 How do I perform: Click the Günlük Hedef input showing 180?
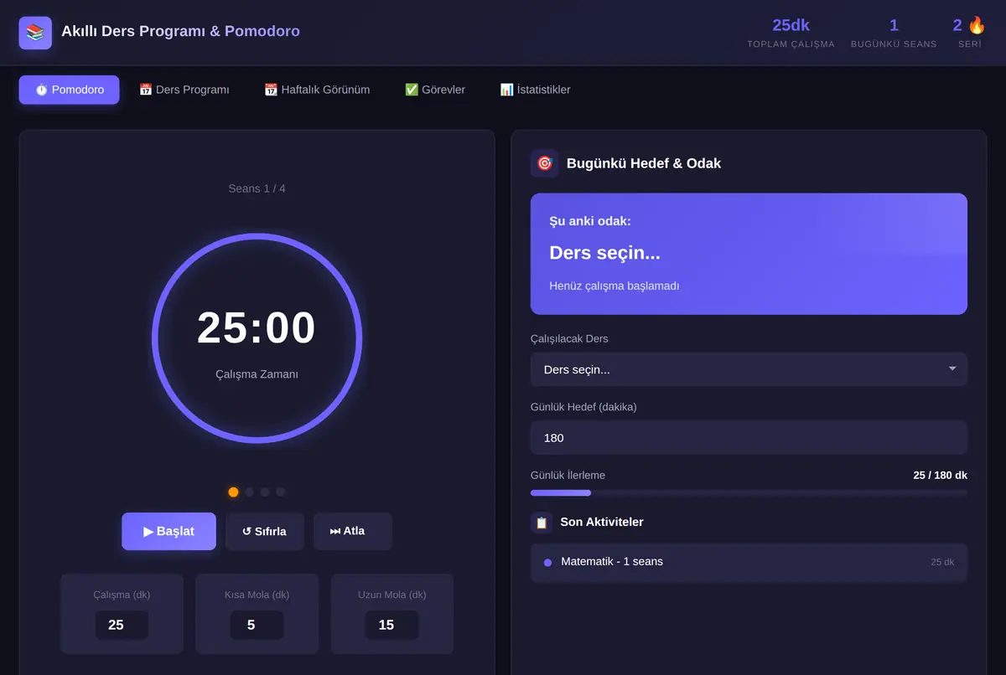pos(749,438)
